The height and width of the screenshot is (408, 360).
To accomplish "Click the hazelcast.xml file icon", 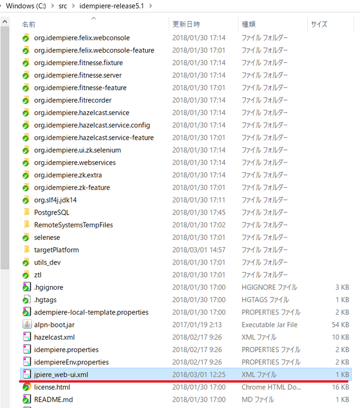I will pos(27,337).
